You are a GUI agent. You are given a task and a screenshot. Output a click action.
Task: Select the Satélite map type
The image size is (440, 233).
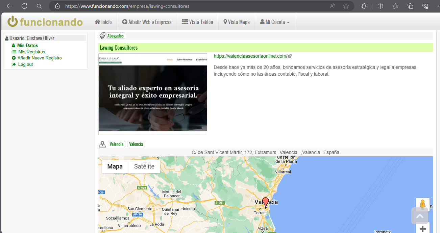pyautogui.click(x=144, y=166)
